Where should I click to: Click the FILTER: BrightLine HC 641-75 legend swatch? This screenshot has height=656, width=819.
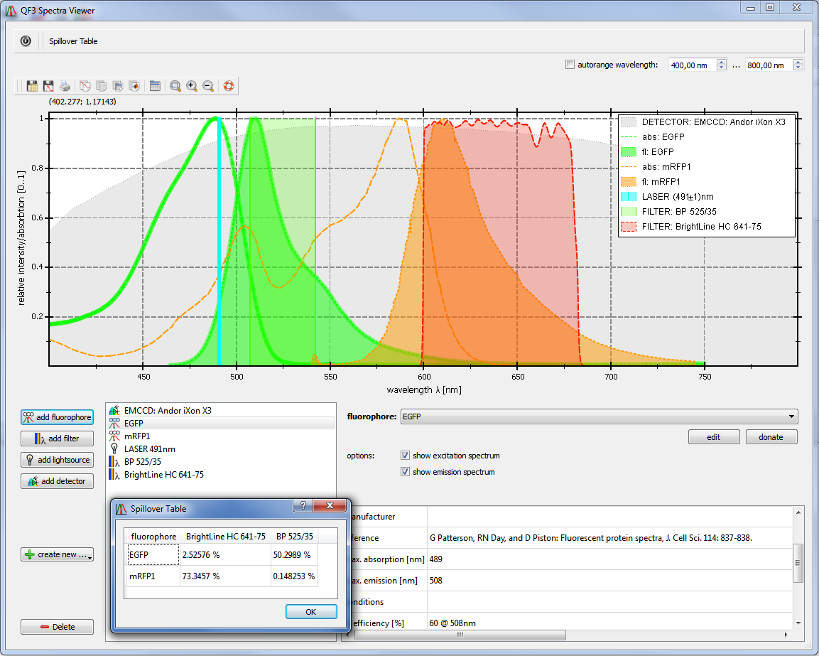tap(629, 227)
